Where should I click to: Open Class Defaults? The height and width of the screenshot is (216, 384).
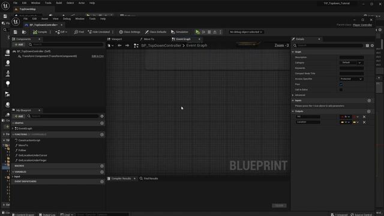155,32
